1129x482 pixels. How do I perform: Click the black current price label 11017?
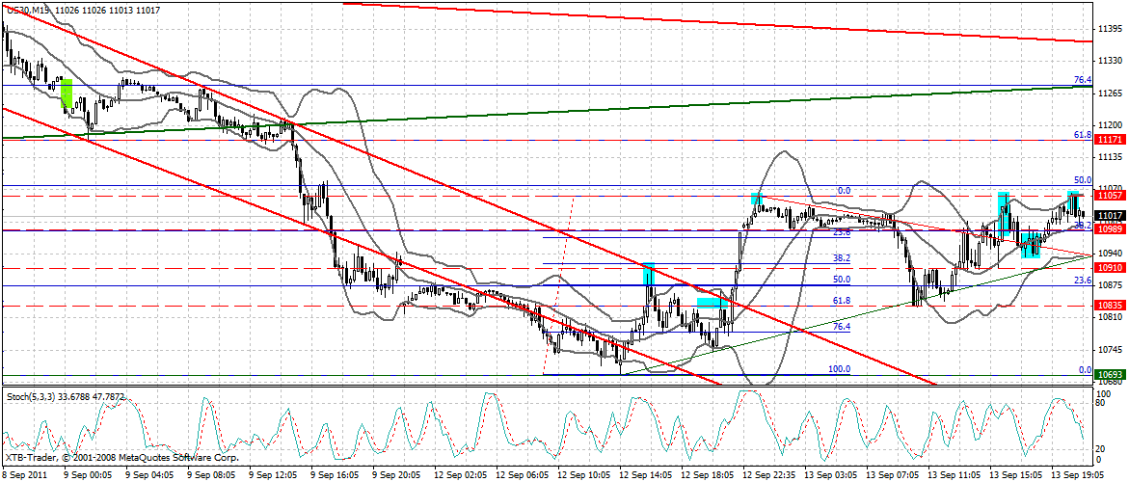[1110, 215]
